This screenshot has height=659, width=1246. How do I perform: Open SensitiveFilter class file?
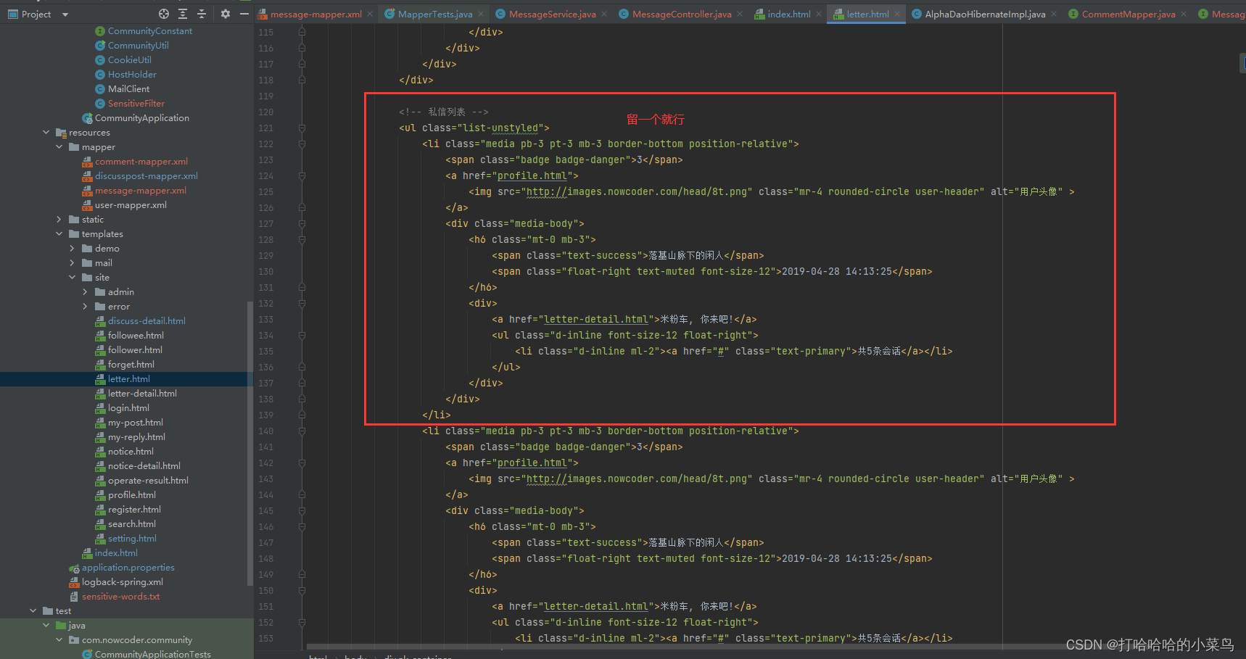136,103
